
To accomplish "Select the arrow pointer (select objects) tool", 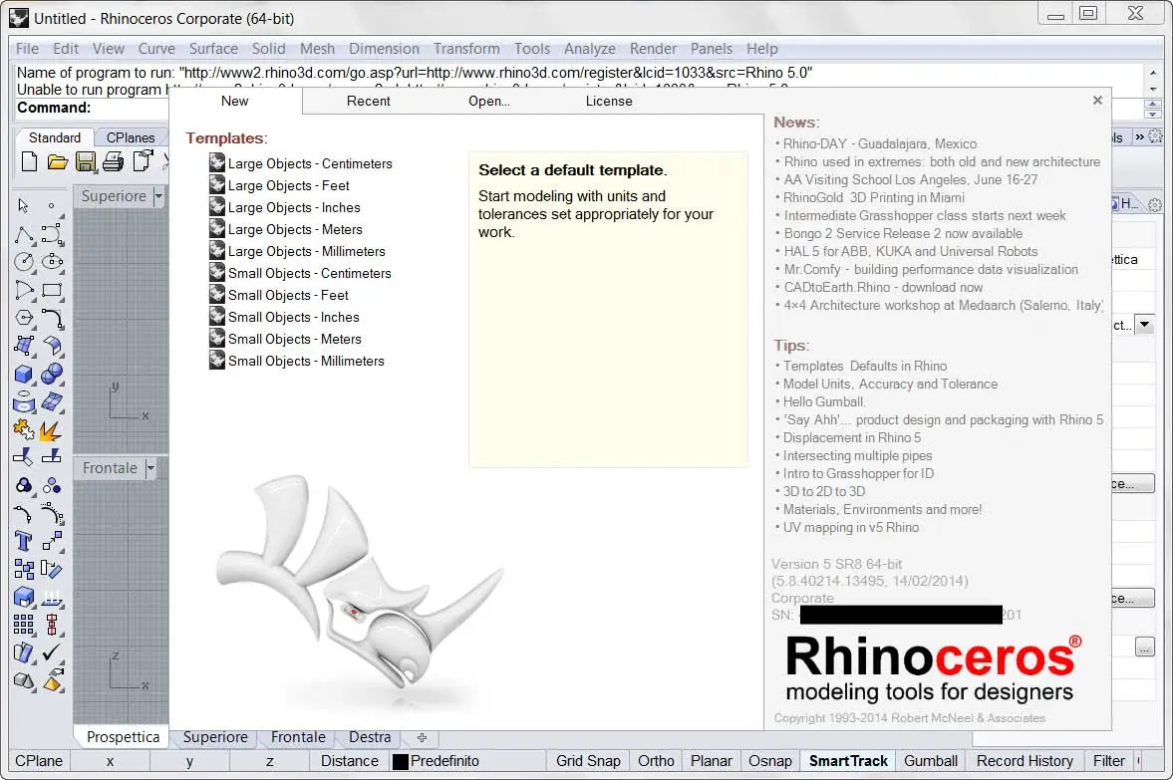I will tap(24, 205).
